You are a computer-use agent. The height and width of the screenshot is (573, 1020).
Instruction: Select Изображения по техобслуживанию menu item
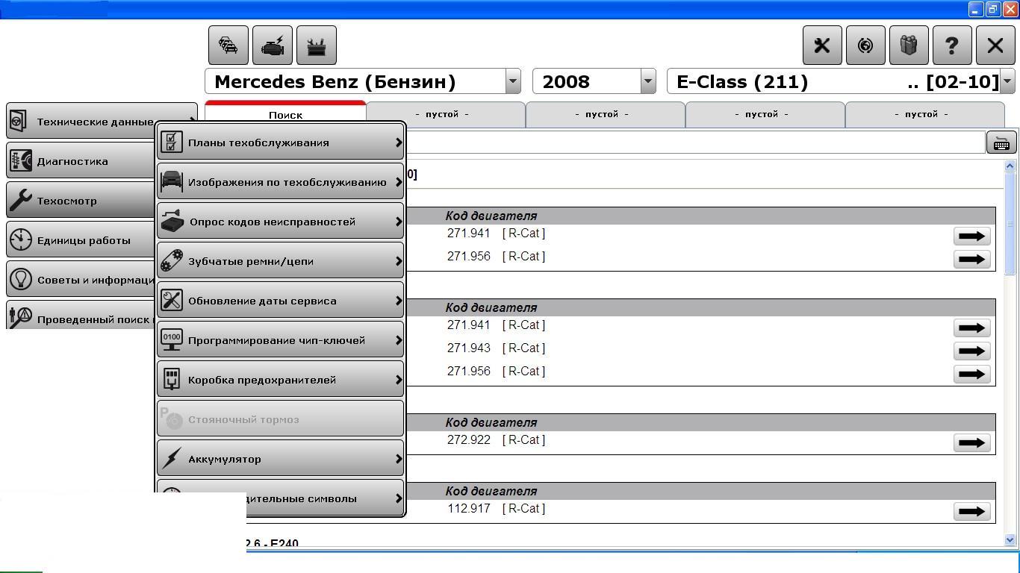(x=281, y=181)
